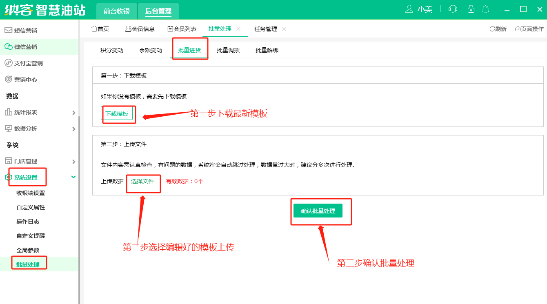Click the 确认批量处理 button
547x304 pixels.
(x=318, y=211)
